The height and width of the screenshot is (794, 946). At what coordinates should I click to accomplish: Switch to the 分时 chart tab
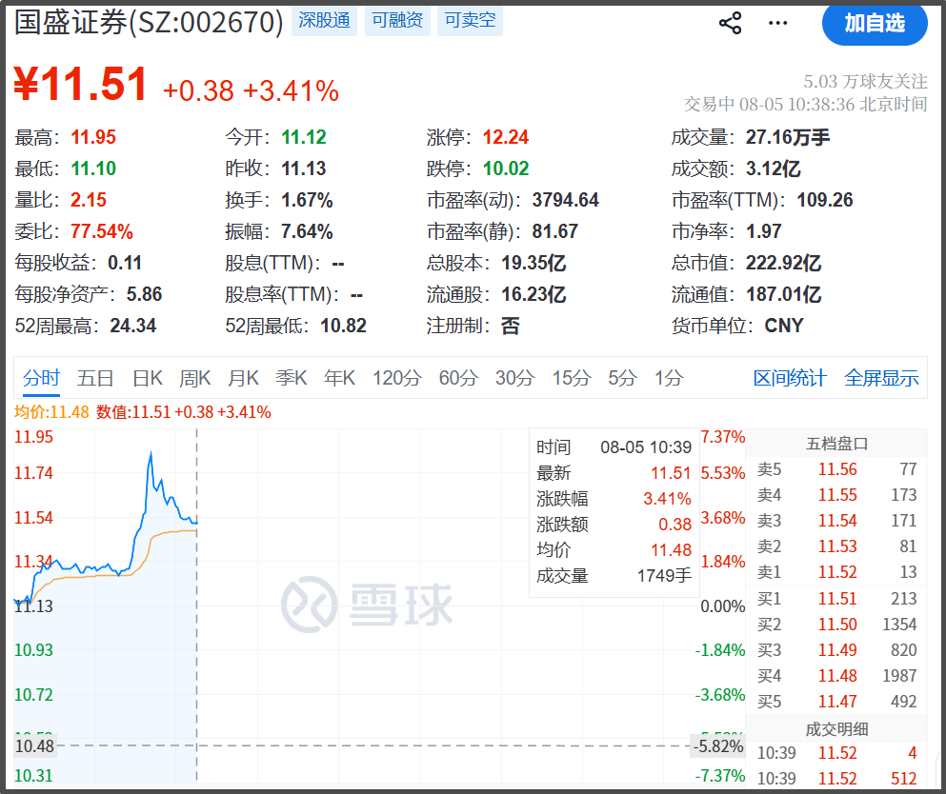tap(41, 378)
